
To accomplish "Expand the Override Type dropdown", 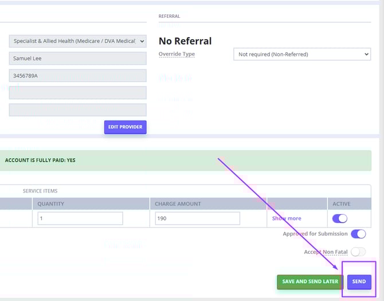I will pos(302,54).
